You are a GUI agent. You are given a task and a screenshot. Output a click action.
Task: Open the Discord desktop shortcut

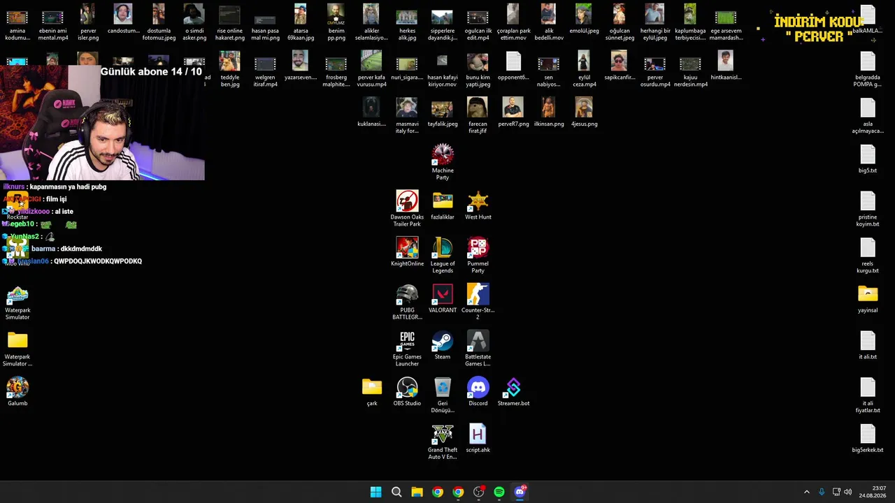point(478,391)
